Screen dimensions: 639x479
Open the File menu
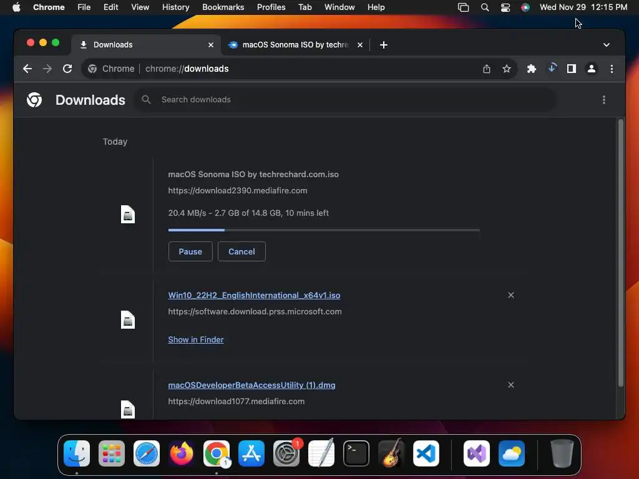click(x=84, y=7)
